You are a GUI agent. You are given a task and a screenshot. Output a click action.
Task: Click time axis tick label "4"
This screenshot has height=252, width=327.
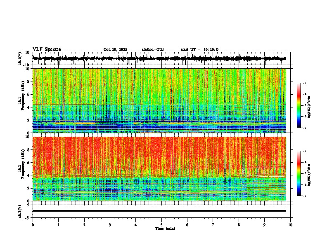point(136,225)
